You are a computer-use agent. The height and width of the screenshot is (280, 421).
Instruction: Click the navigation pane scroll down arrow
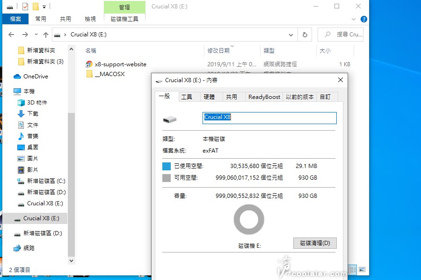pos(71,260)
